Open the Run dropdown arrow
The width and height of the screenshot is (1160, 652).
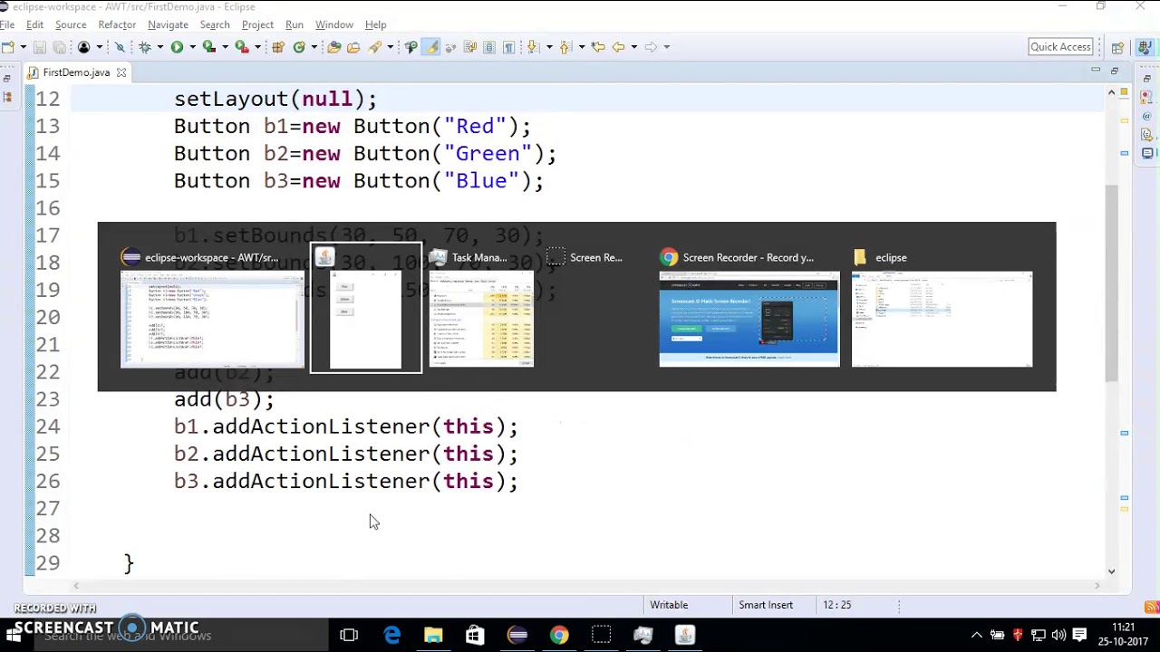click(x=192, y=47)
